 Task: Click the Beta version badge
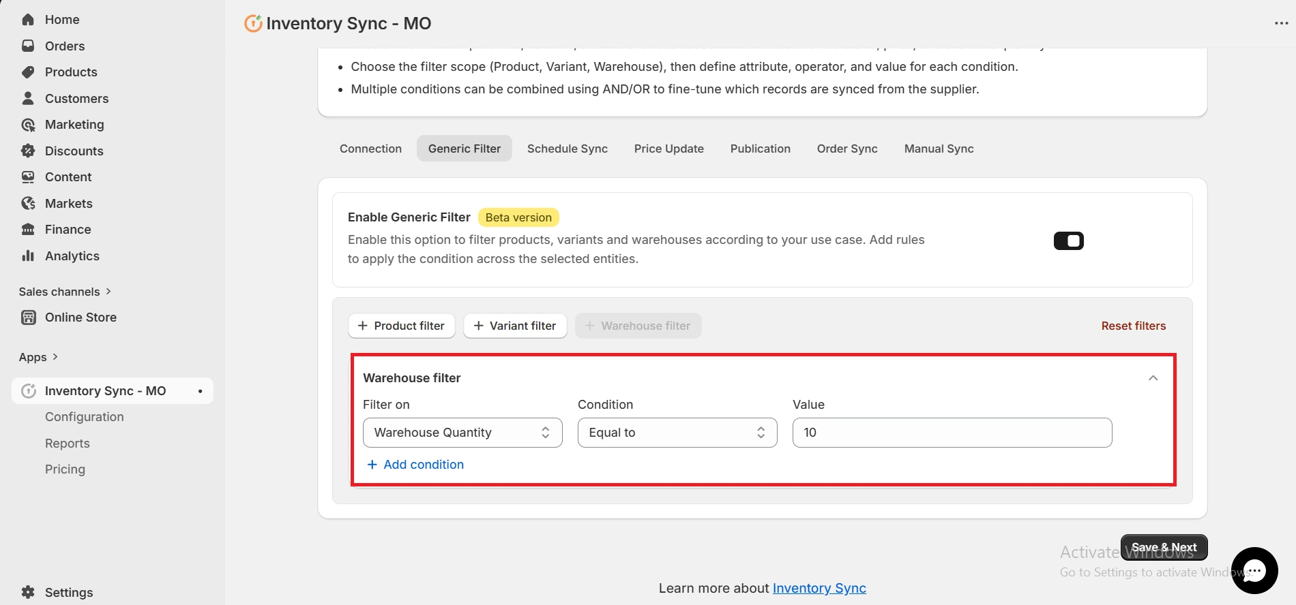(x=518, y=217)
